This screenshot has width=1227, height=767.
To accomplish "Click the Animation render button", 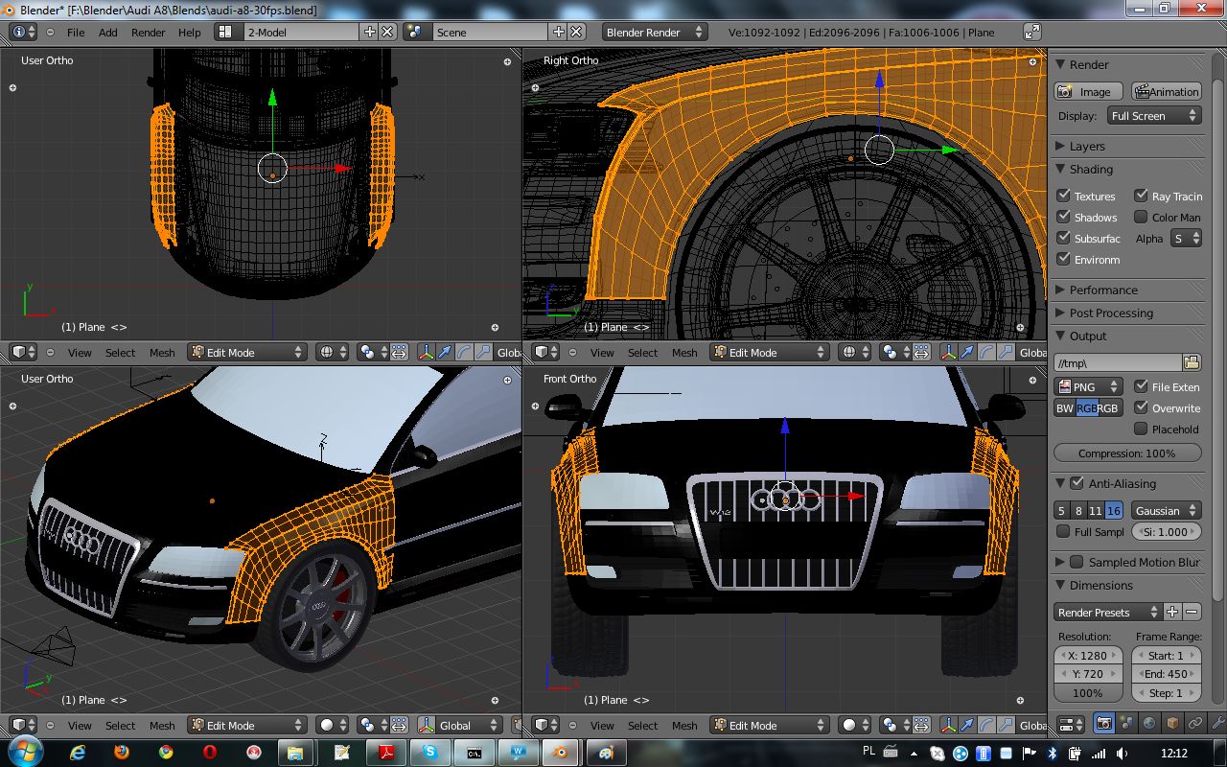I will click(1167, 91).
